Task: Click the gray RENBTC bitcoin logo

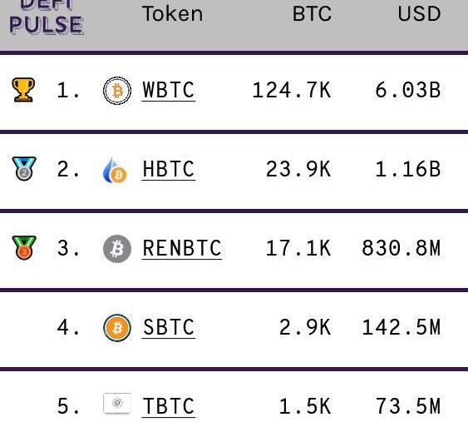Action: pyautogui.click(x=117, y=249)
